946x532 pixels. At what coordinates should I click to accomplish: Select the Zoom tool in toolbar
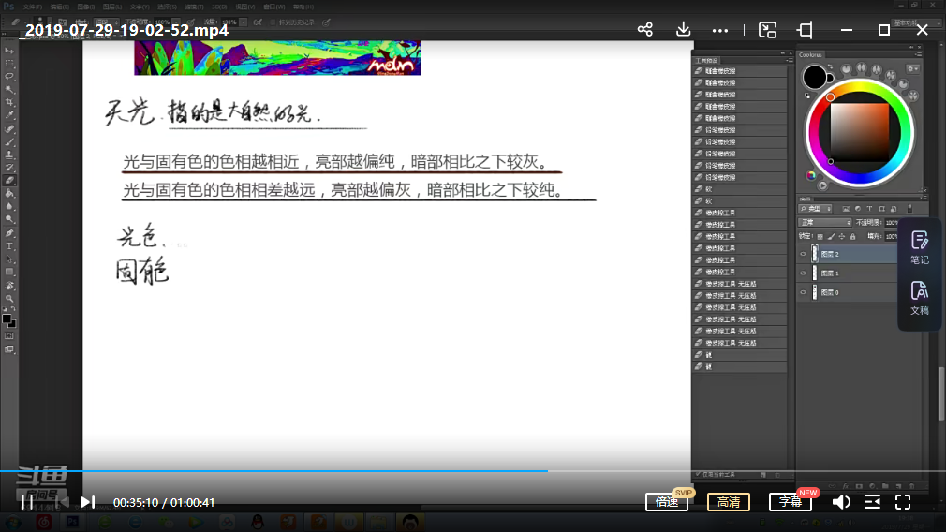(9, 298)
